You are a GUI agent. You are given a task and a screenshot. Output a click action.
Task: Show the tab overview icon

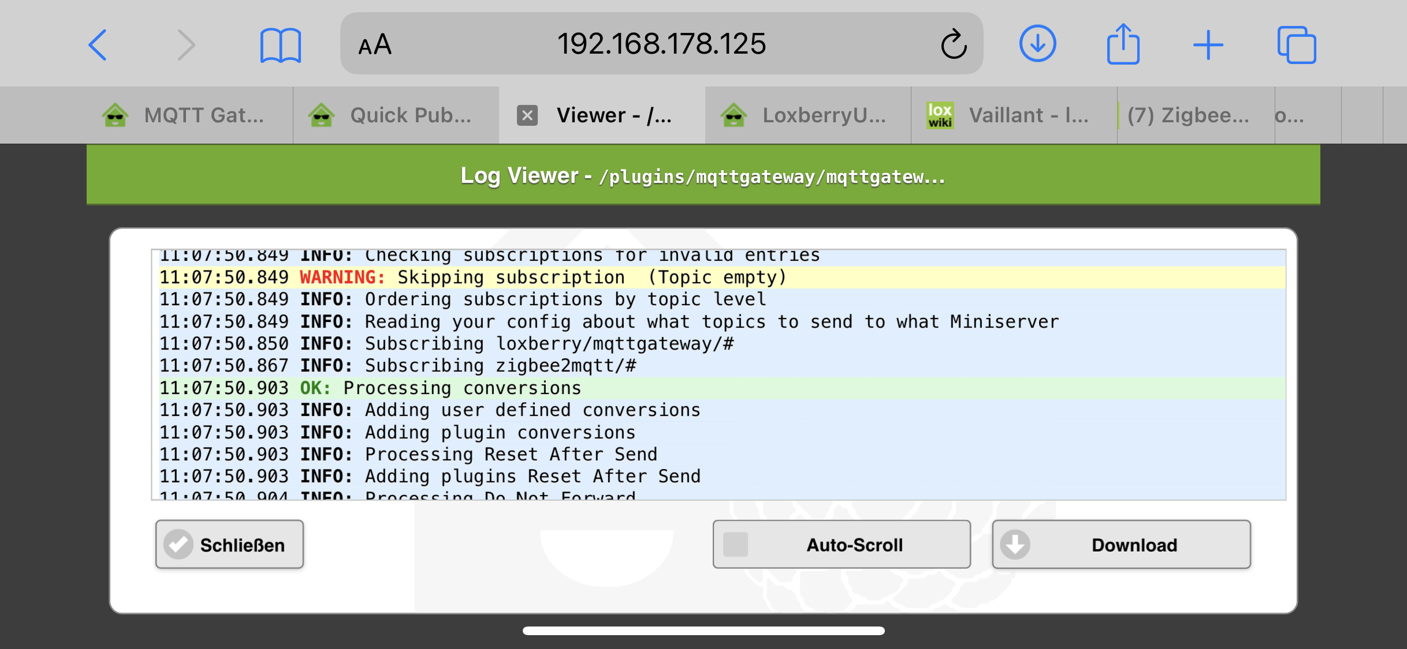(x=1296, y=45)
